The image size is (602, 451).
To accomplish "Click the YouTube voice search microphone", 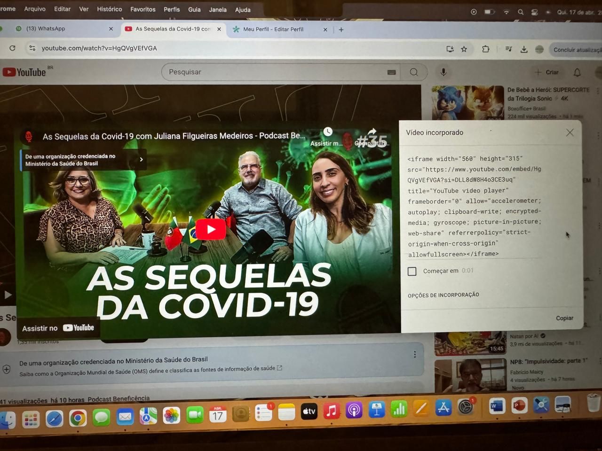I will (443, 72).
